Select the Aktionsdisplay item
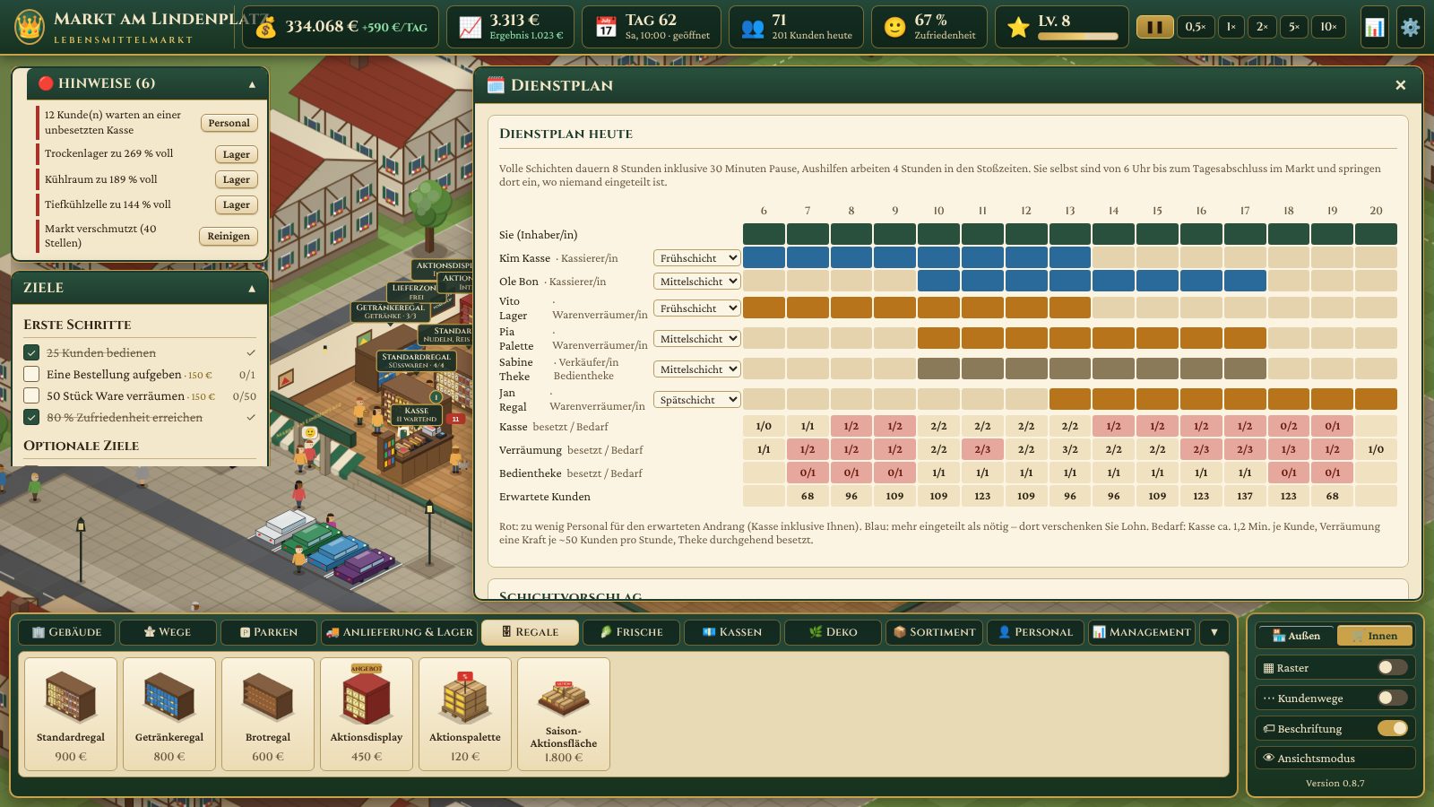The image size is (1434, 807). 367,715
